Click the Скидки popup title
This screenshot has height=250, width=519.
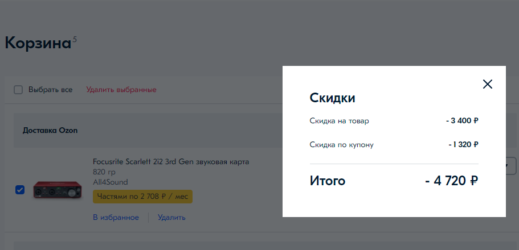332,98
